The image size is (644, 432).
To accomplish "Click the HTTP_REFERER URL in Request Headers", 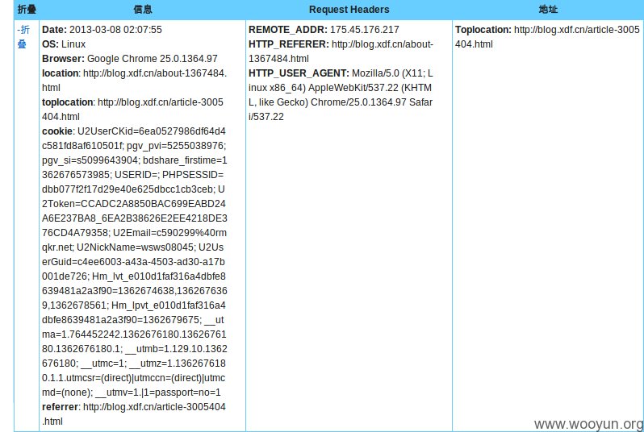I will (341, 52).
